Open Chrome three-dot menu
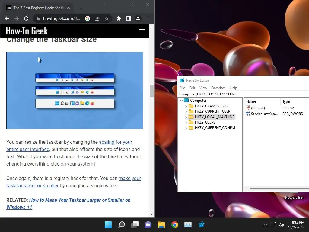The height and width of the screenshot is (232, 309). pyautogui.click(x=148, y=18)
